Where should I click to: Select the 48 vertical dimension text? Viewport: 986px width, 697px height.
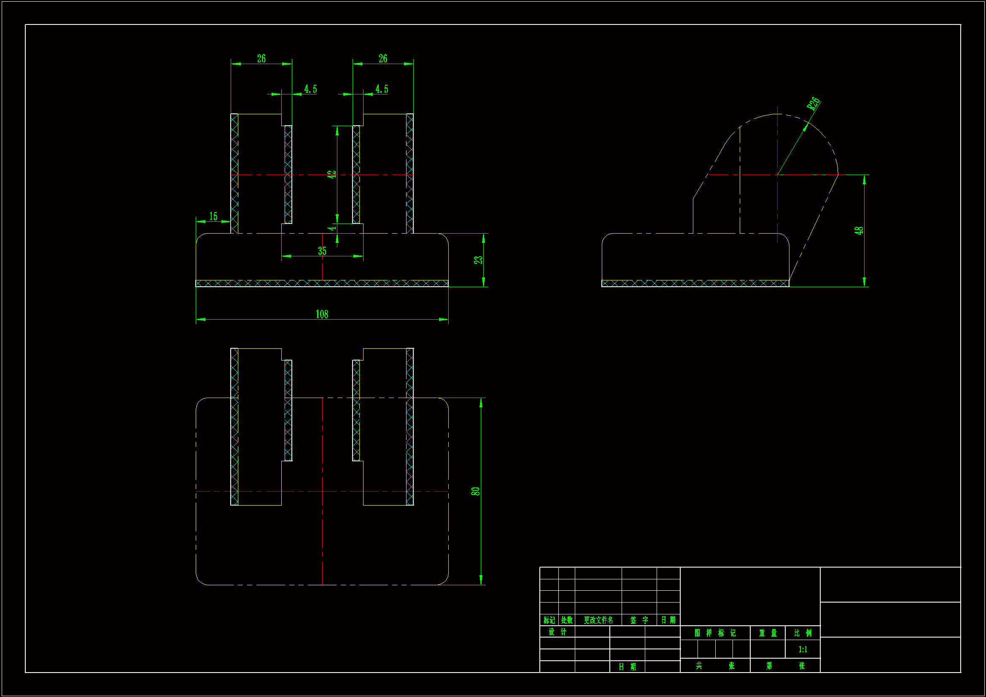coord(859,231)
